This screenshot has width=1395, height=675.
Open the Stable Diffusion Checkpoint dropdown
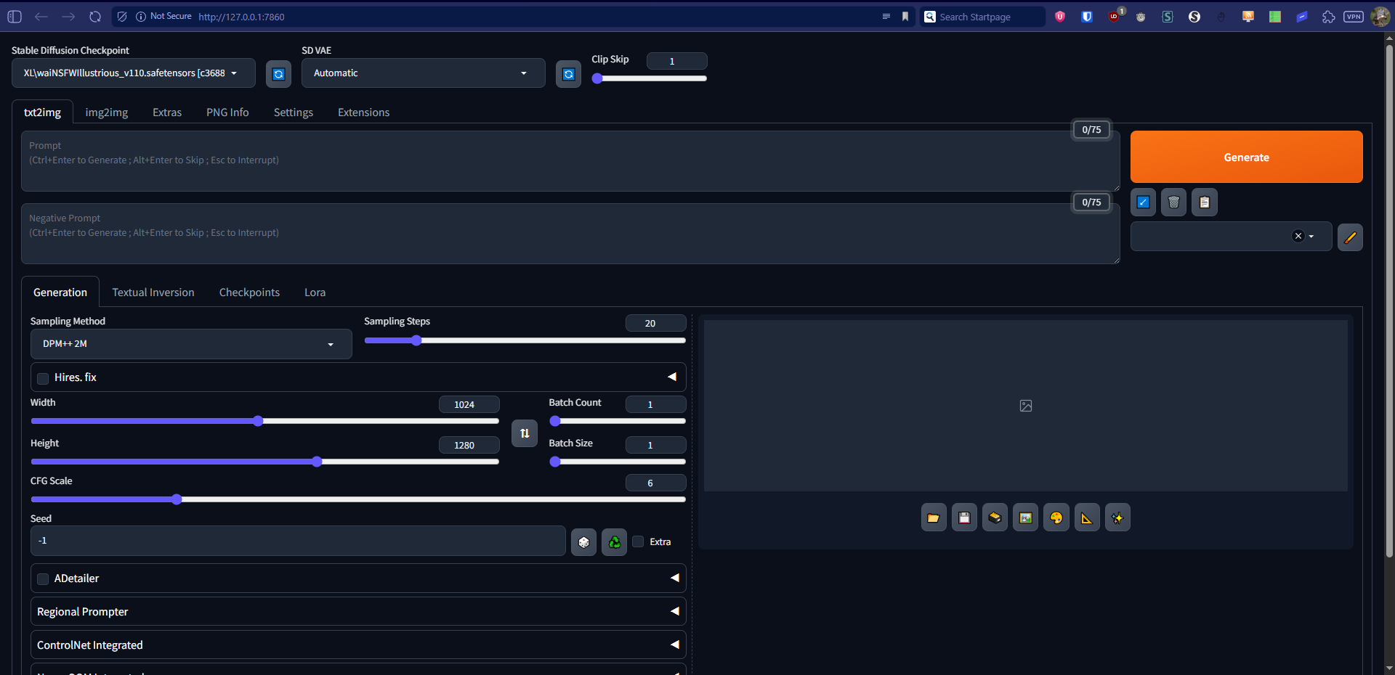pyautogui.click(x=134, y=73)
